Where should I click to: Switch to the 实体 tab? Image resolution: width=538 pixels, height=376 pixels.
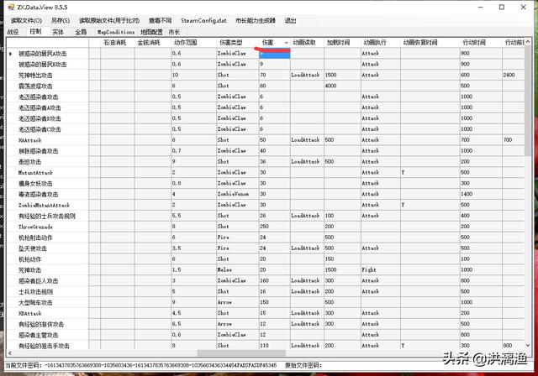coord(58,32)
